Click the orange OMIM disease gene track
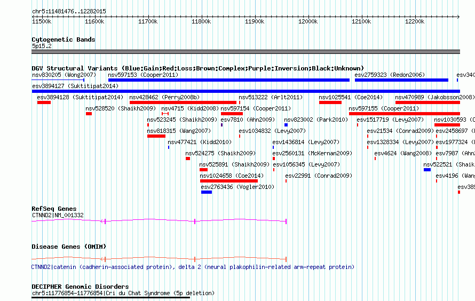This screenshot has height=301, width=475. [159, 259]
